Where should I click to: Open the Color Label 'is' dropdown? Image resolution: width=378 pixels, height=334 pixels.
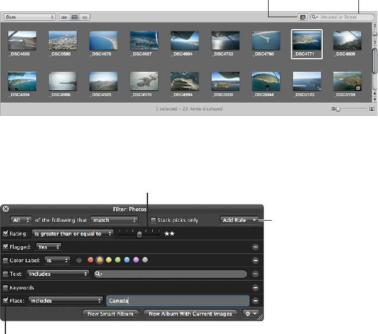click(x=57, y=260)
